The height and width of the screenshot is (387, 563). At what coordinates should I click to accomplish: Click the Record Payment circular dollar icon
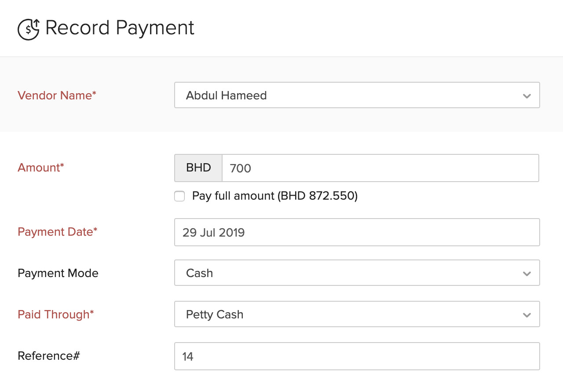pyautogui.click(x=28, y=28)
